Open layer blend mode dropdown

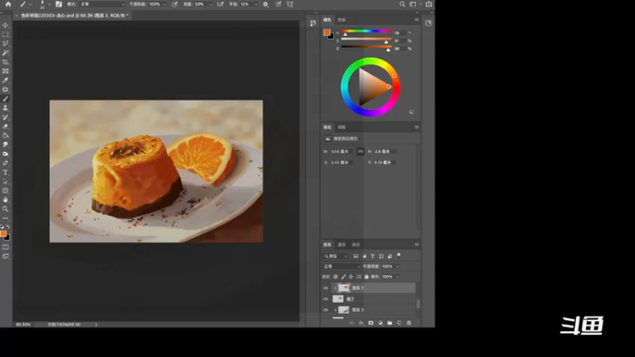(x=342, y=267)
